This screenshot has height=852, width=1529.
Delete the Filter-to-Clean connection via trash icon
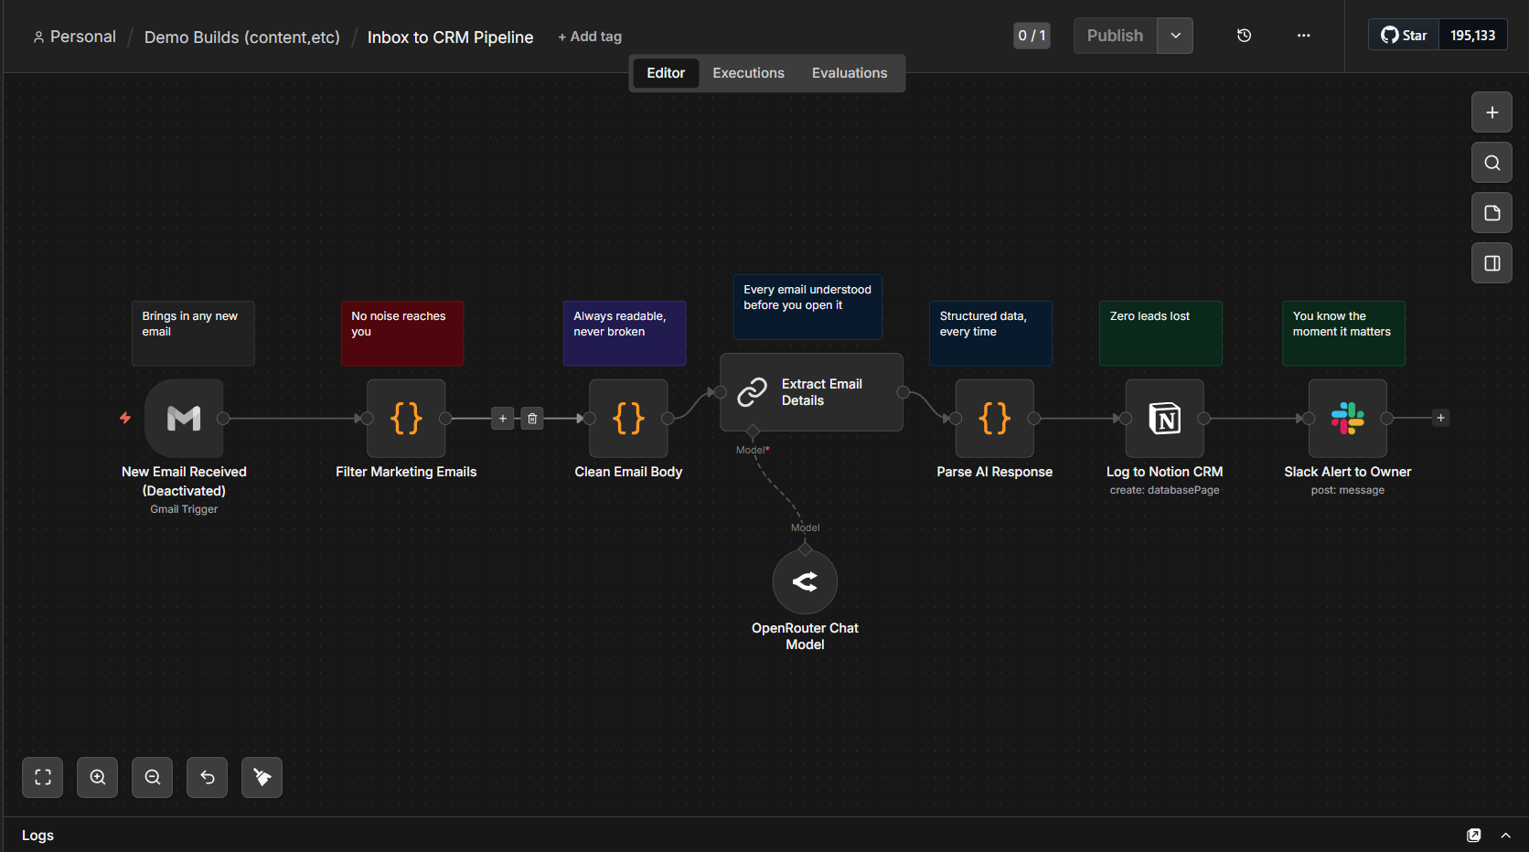point(532,419)
